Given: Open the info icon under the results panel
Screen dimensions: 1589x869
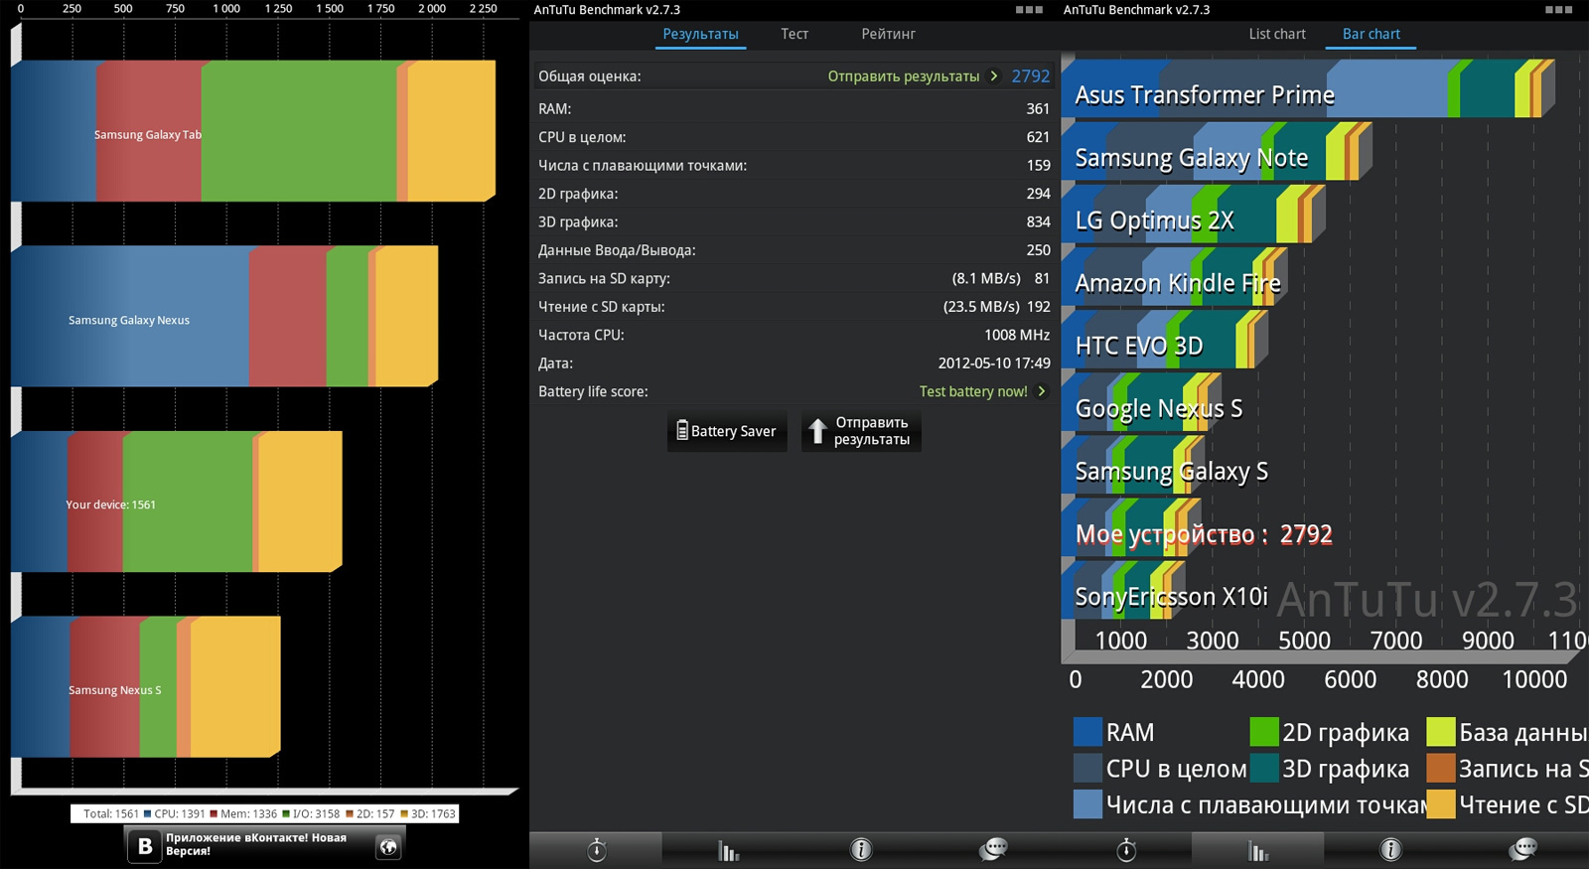Looking at the screenshot, I should coord(861,850).
